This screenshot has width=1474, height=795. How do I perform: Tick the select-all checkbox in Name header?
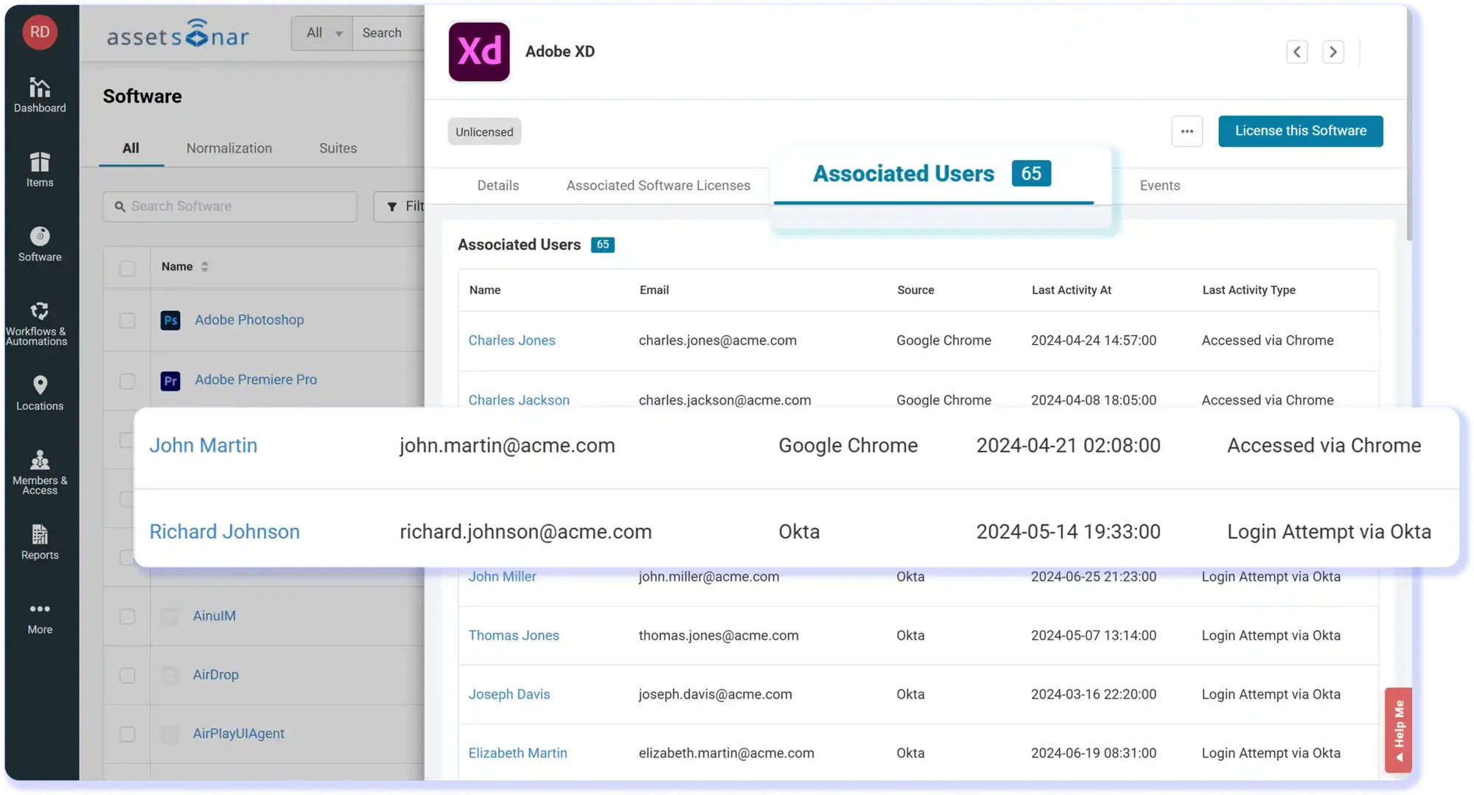click(128, 268)
